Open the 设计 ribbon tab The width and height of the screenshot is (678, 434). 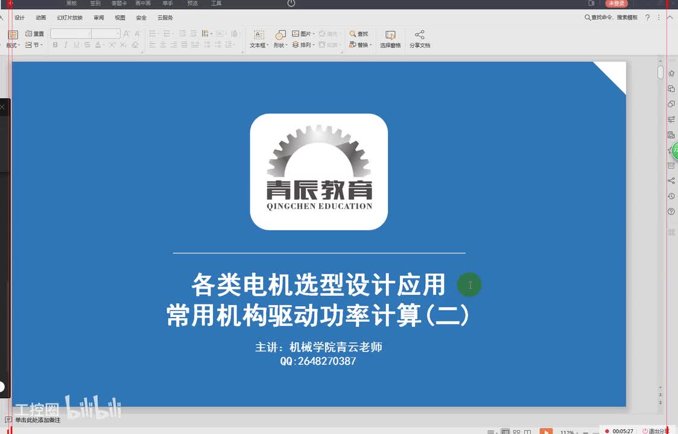coord(19,17)
